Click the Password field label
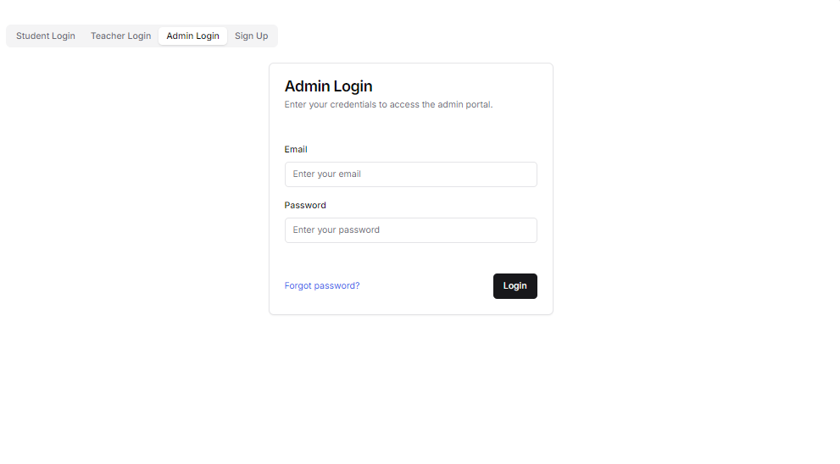The width and height of the screenshot is (840, 464). coord(305,205)
